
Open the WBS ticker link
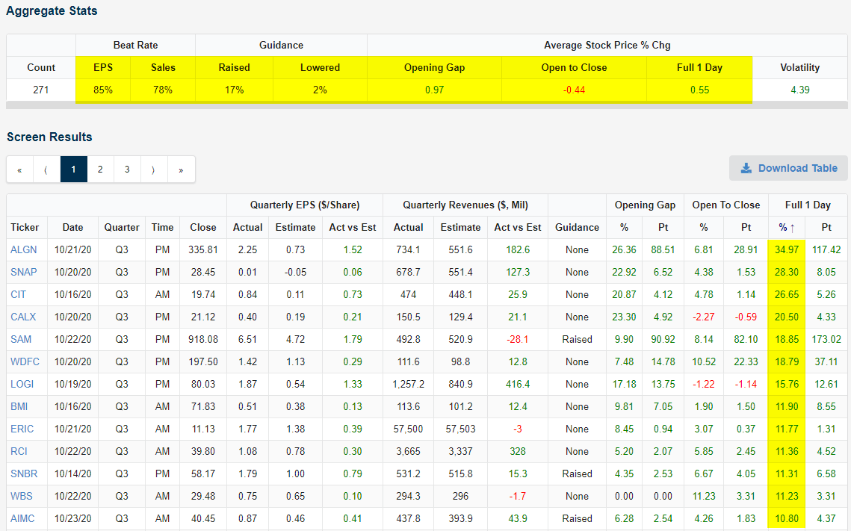click(x=21, y=496)
